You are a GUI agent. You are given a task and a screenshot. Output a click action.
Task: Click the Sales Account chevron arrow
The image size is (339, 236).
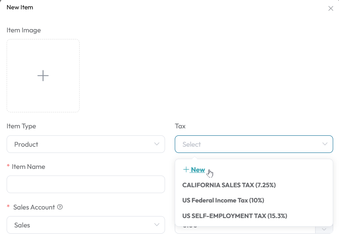coord(157,225)
